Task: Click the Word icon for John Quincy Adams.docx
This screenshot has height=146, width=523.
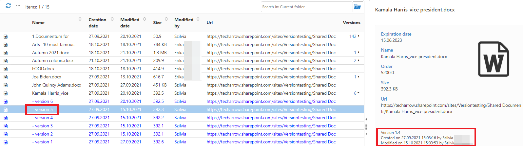Action: point(6,85)
